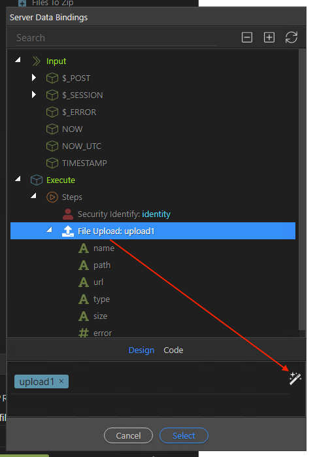Viewport: 315px width, 457px height.
Task: Click the Steps play-circle icon
Action: coord(52,197)
